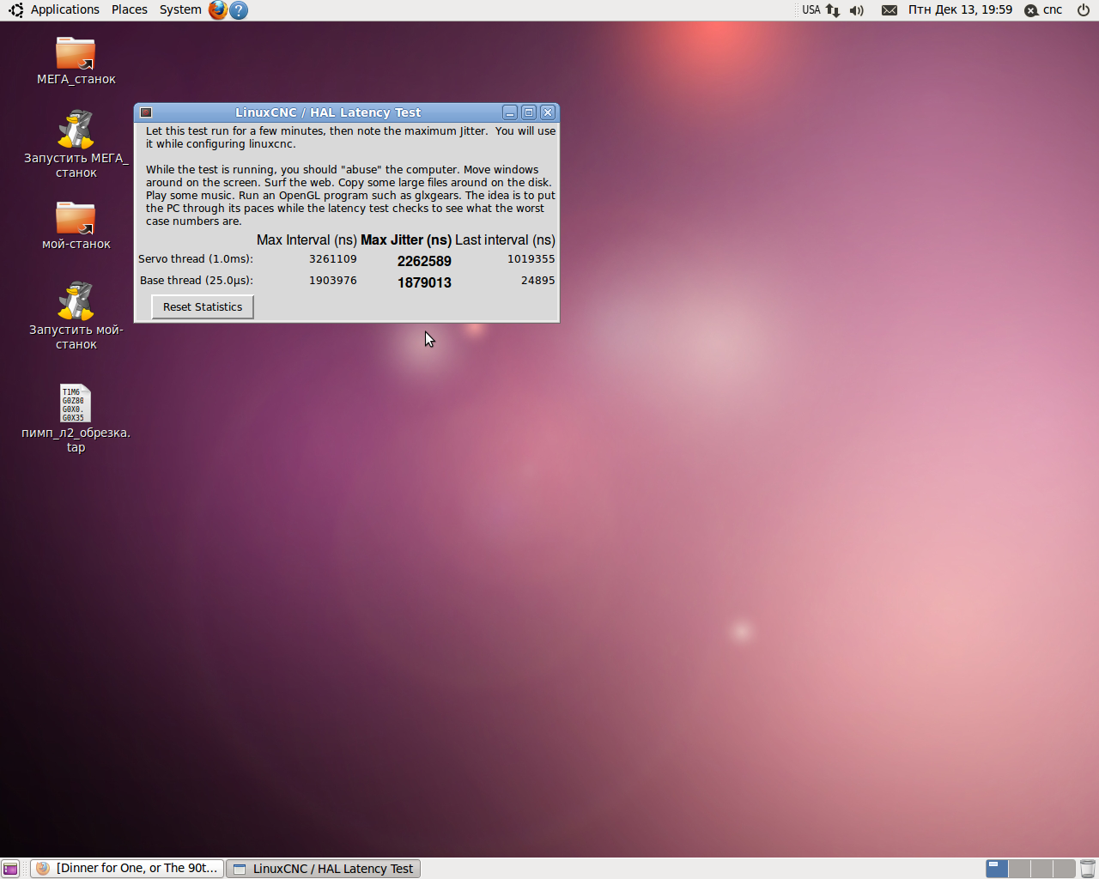The height and width of the screenshot is (879, 1099).
Task: Switch to the first workspace in the switcher
Action: pyautogui.click(x=997, y=869)
